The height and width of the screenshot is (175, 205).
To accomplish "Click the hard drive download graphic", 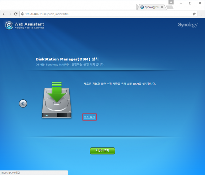I will tap(57, 100).
